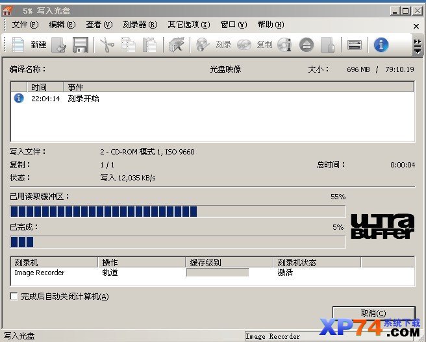Open the 编辑(E) menu
The image size is (426, 342).
click(62, 25)
